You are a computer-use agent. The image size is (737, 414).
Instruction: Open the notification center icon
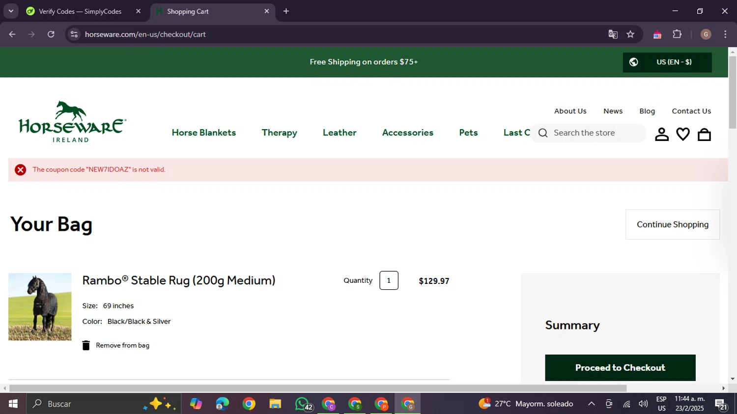point(721,405)
